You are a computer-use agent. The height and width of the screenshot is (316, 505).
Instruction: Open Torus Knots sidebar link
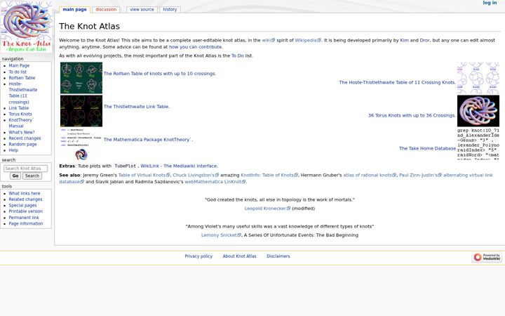20,114
